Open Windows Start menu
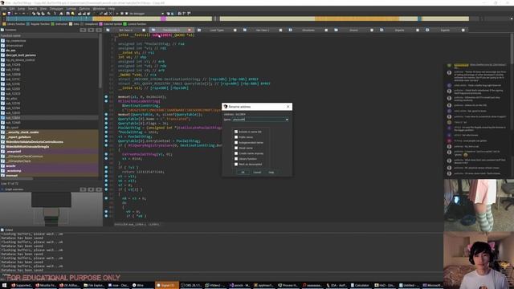Screen dimensions: 514x289 (4, 286)
